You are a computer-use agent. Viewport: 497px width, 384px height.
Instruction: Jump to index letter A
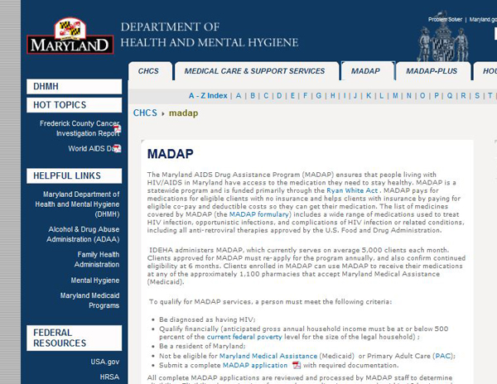[x=239, y=96]
